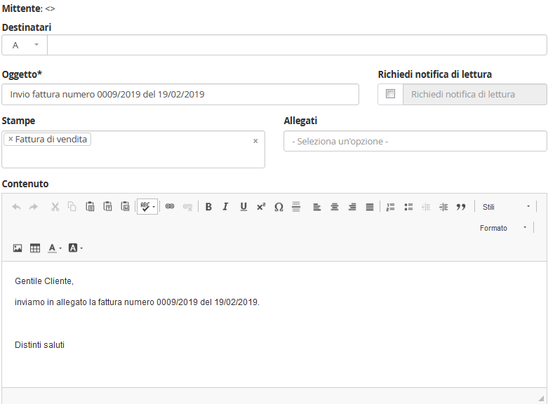Screen dimensions: 548x404
Task: Insert special character using Omega icon
Action: [279, 207]
